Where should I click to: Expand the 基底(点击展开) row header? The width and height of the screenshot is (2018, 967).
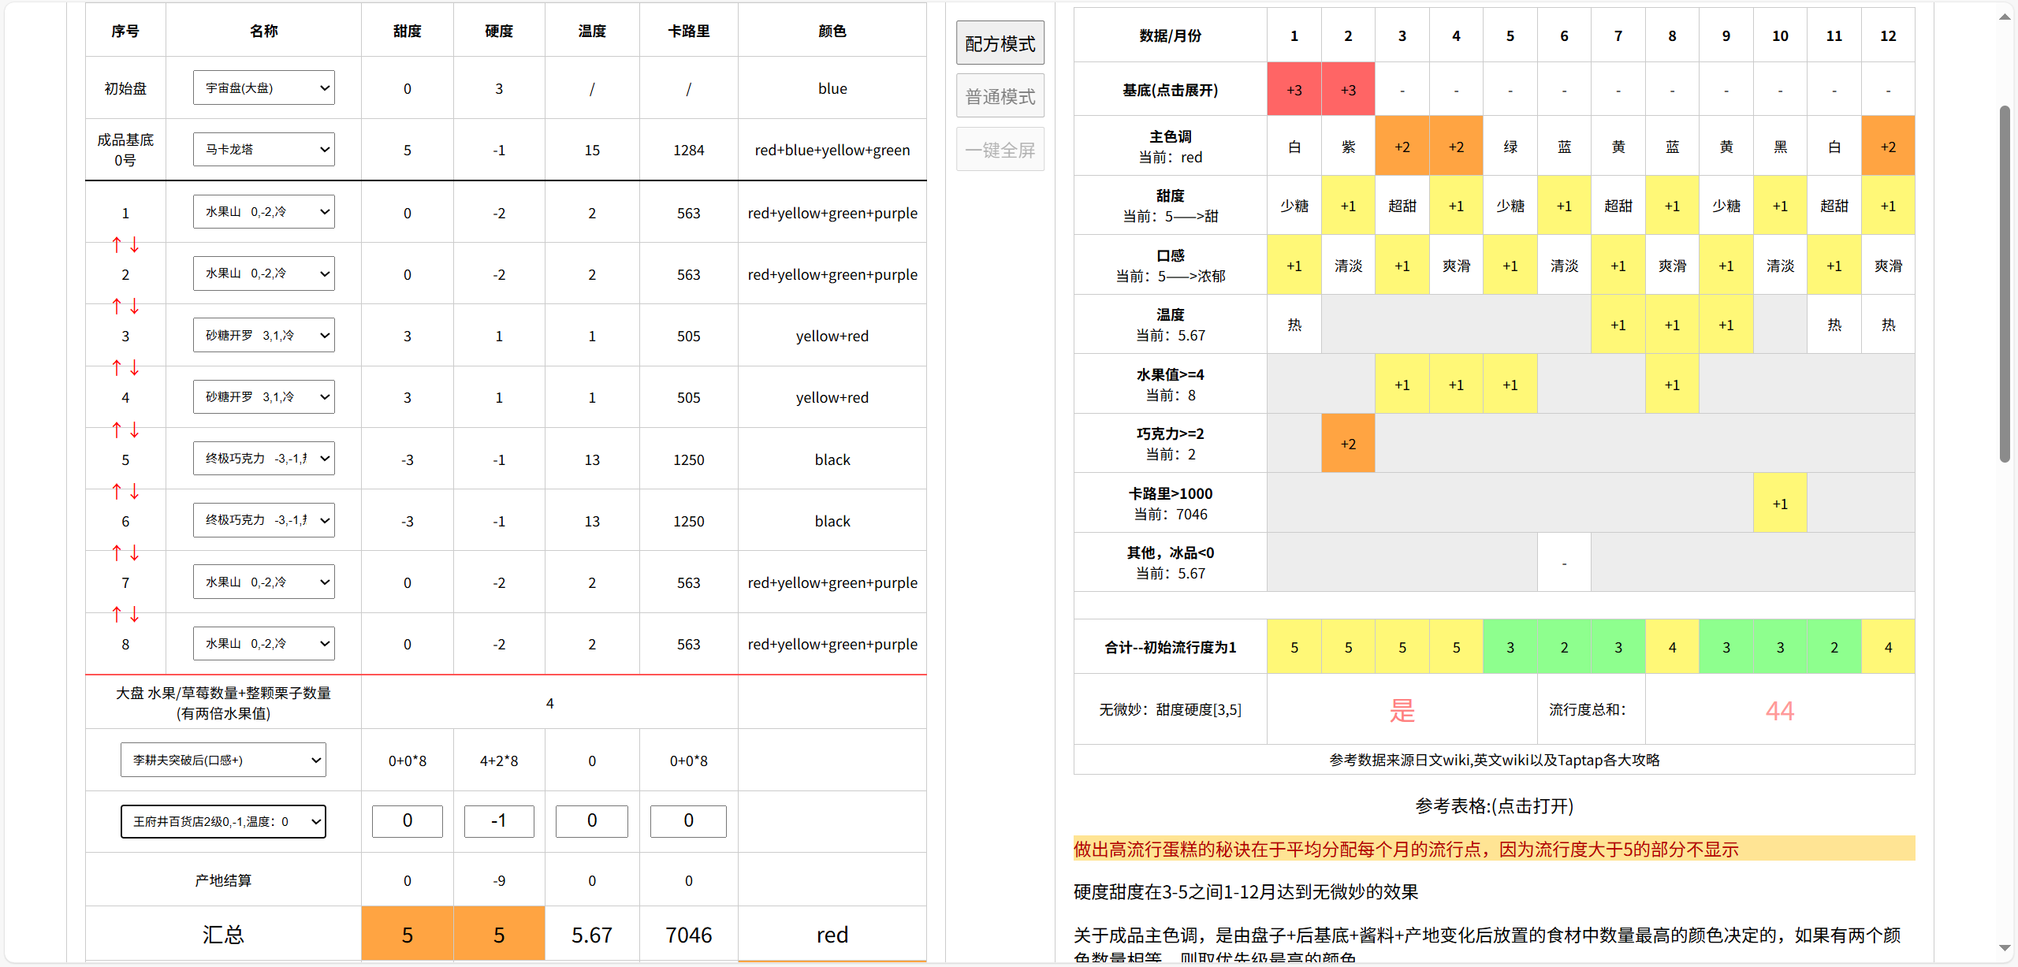point(1170,90)
